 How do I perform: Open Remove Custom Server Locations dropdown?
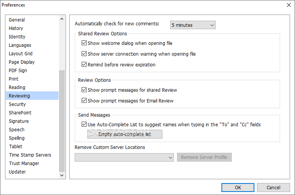pyautogui.click(x=124, y=157)
